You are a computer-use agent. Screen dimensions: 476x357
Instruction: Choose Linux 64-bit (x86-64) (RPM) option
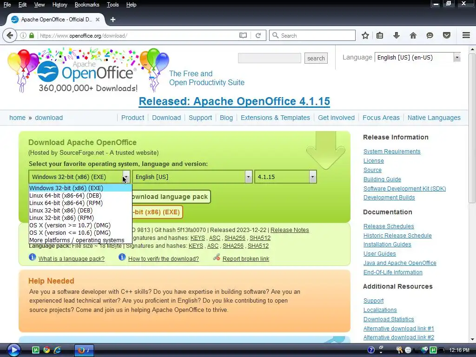tap(80, 203)
